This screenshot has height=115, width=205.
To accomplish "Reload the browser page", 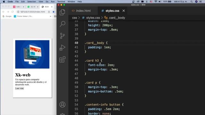I will coord(12,12).
